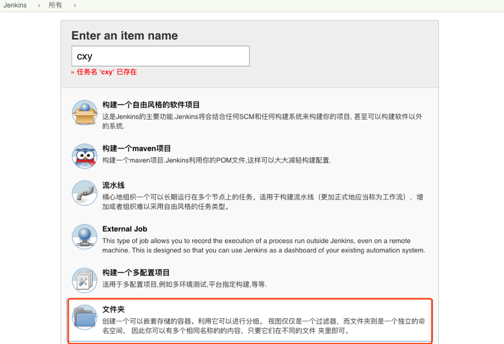Image resolution: width=504 pixels, height=344 pixels.
Task: Click the External Job globe icon
Action: [84, 236]
